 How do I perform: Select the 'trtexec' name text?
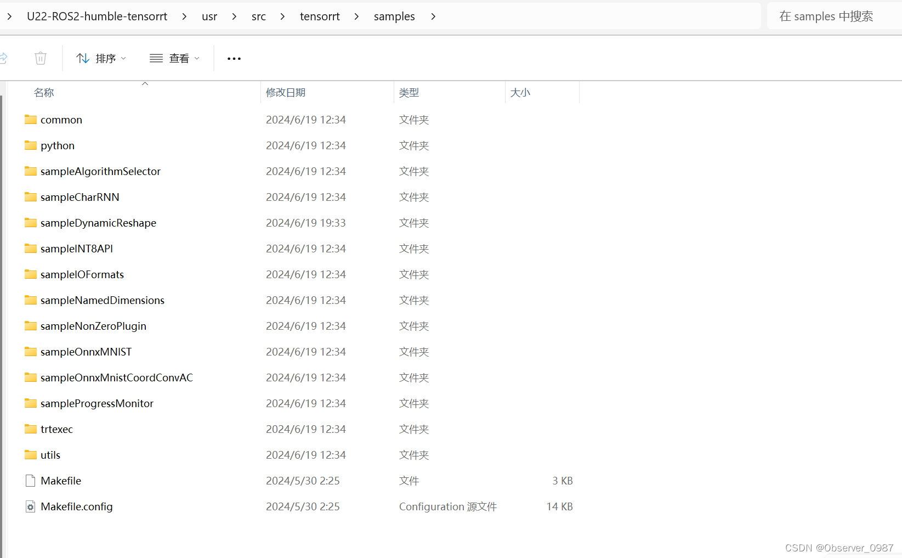click(x=56, y=429)
